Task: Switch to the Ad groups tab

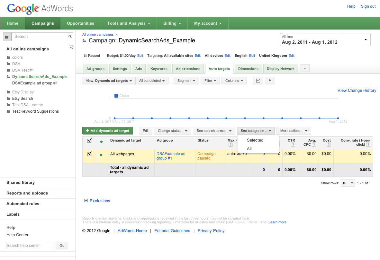Action: (95, 69)
